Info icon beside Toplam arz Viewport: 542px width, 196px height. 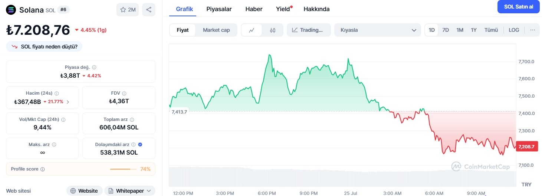pos(132,120)
